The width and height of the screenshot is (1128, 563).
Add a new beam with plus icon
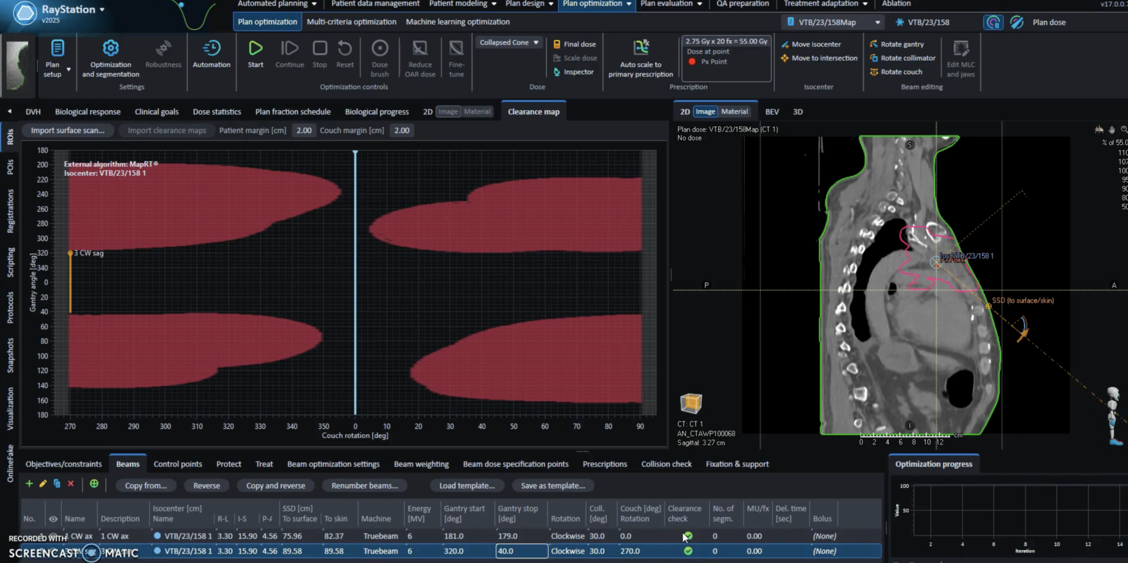[x=29, y=484]
